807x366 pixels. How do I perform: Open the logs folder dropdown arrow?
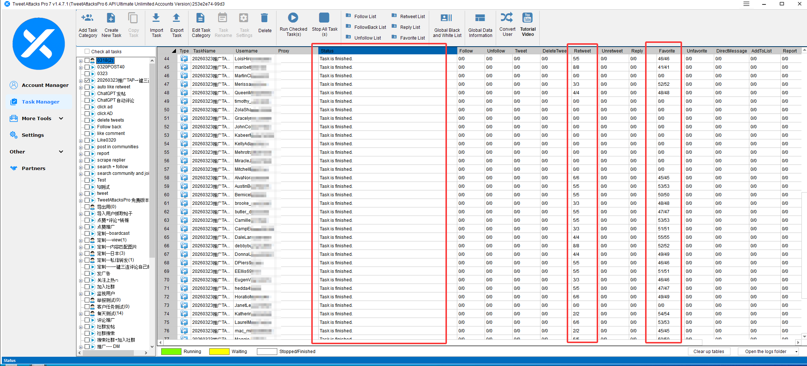click(x=796, y=352)
